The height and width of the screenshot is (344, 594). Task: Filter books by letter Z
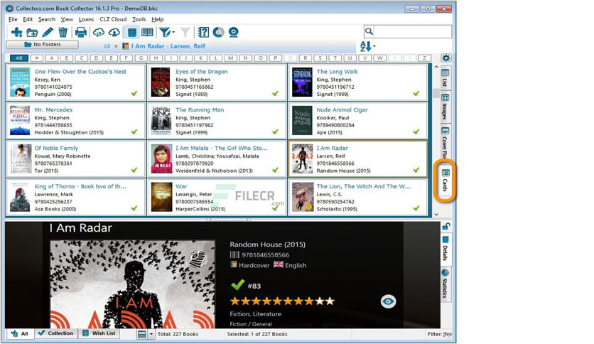425,58
